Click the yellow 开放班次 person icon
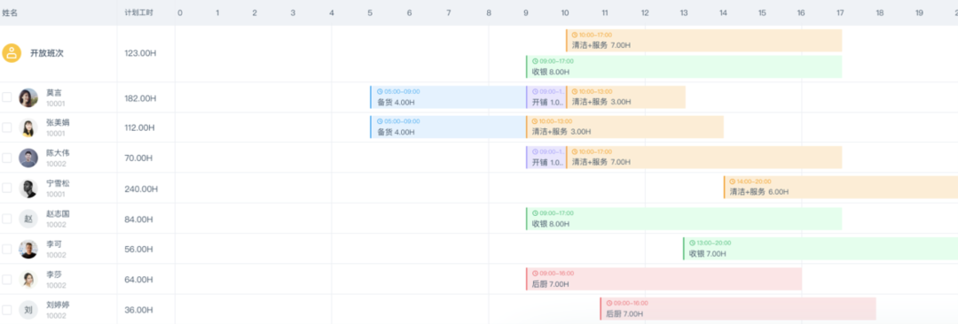Viewport: 958px width, 324px height. coord(11,53)
